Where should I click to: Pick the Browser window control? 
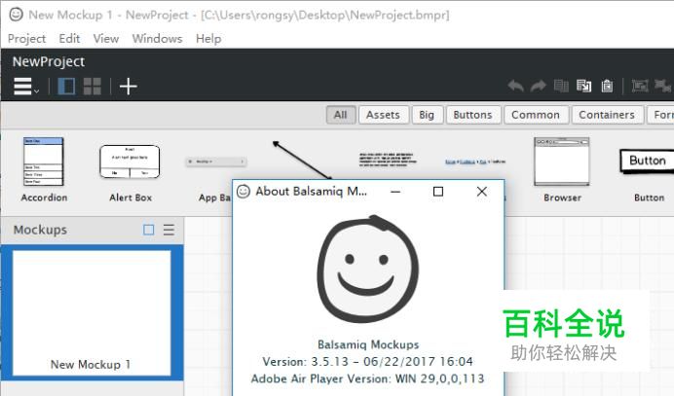coord(562,170)
